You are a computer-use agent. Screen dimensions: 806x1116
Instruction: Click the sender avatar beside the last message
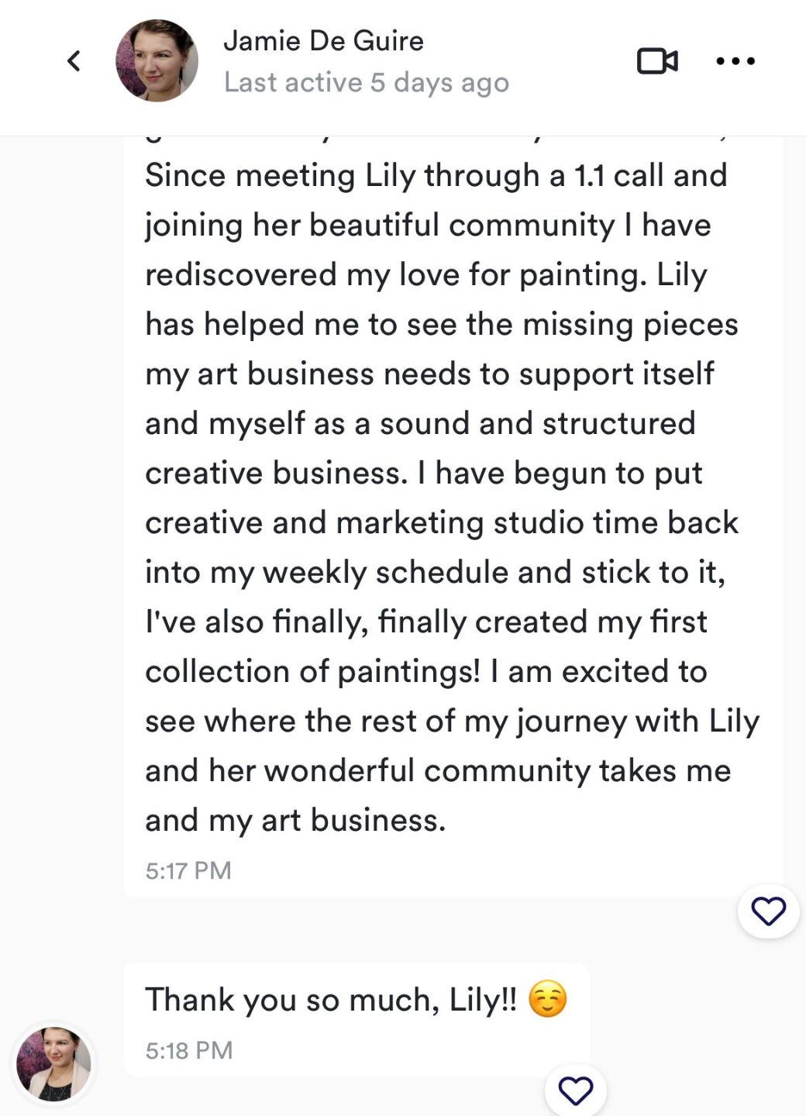click(x=53, y=1064)
